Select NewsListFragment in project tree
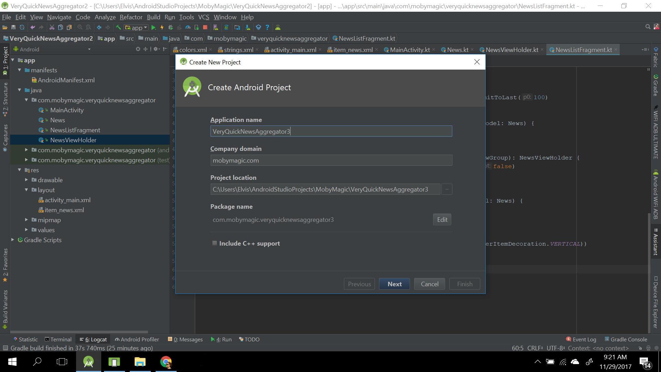Viewport: 661px width, 372px height. click(x=75, y=130)
